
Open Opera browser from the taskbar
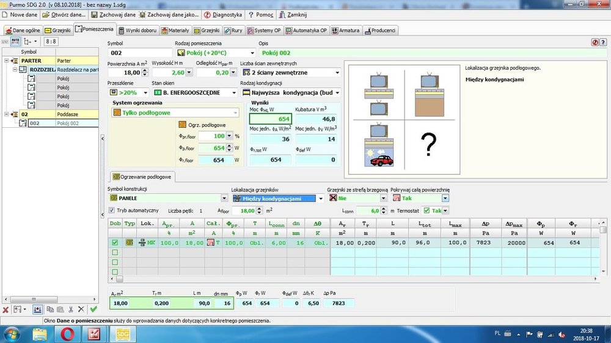[66, 334]
